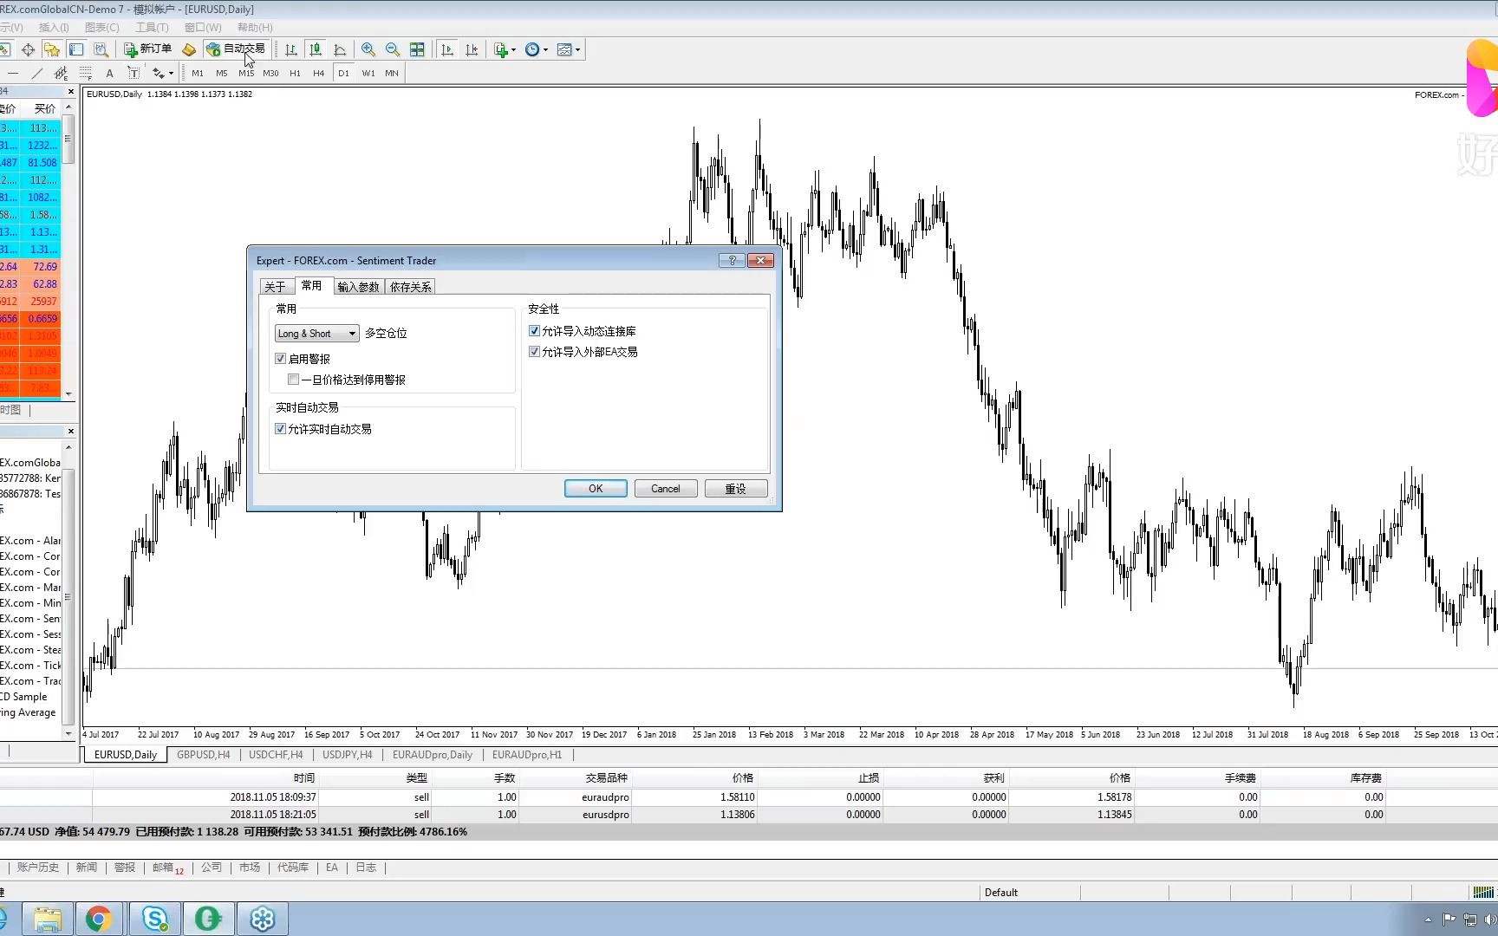Open the 输入参数 tab

click(358, 287)
